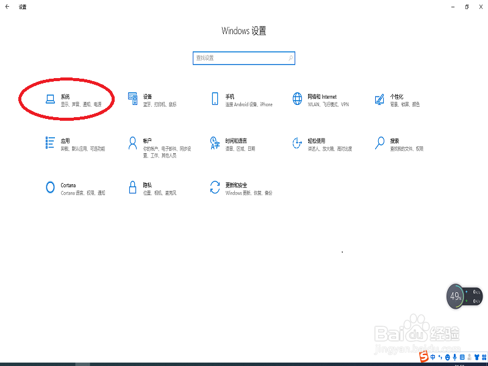Open the 更新和安全 (Update & Security) category
Viewport: 488px width, 366px height.
pos(241,188)
